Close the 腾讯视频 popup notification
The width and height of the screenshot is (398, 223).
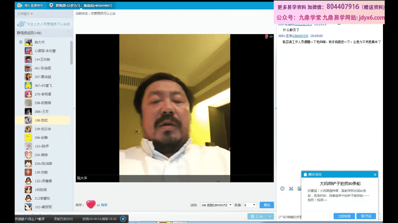point(375,175)
